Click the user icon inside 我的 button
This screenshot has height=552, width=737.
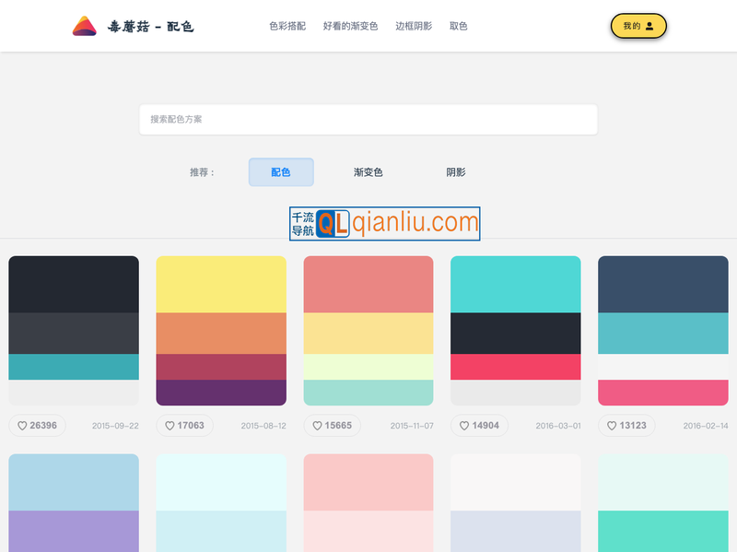(x=649, y=27)
